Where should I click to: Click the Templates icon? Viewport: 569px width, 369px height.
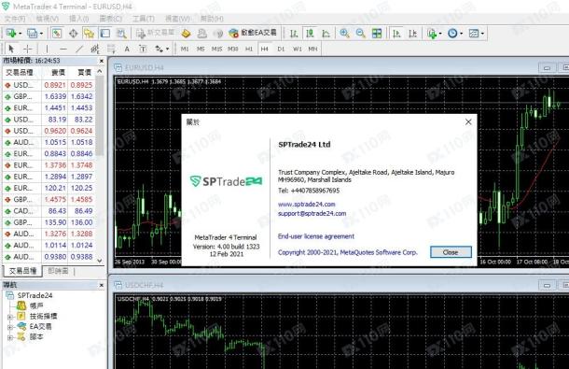tap(474, 34)
